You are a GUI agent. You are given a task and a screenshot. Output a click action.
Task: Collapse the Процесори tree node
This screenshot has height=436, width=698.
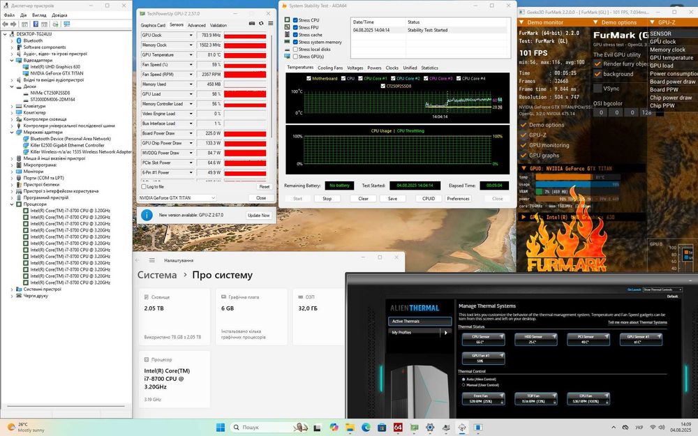click(12, 204)
